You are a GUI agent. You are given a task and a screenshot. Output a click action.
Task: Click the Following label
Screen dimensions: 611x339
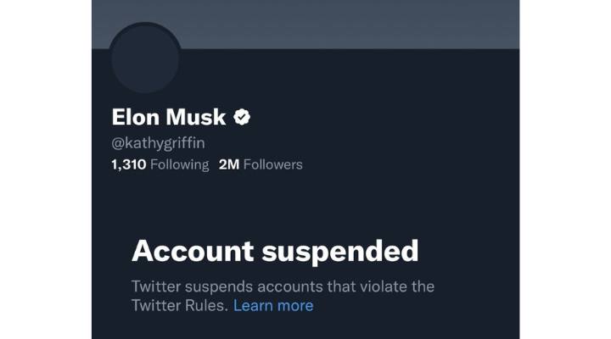pos(179,164)
